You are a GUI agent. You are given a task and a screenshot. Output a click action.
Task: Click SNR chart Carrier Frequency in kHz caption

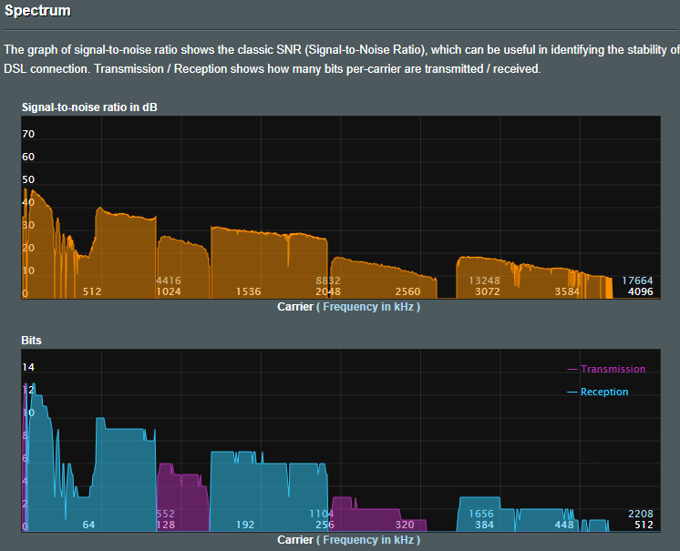coord(349,307)
